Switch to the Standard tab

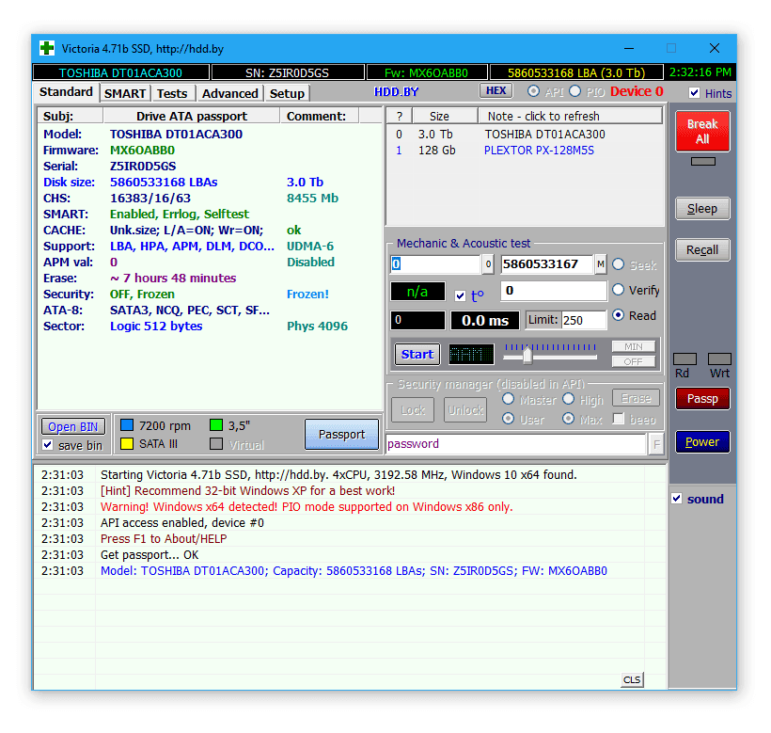[66, 92]
